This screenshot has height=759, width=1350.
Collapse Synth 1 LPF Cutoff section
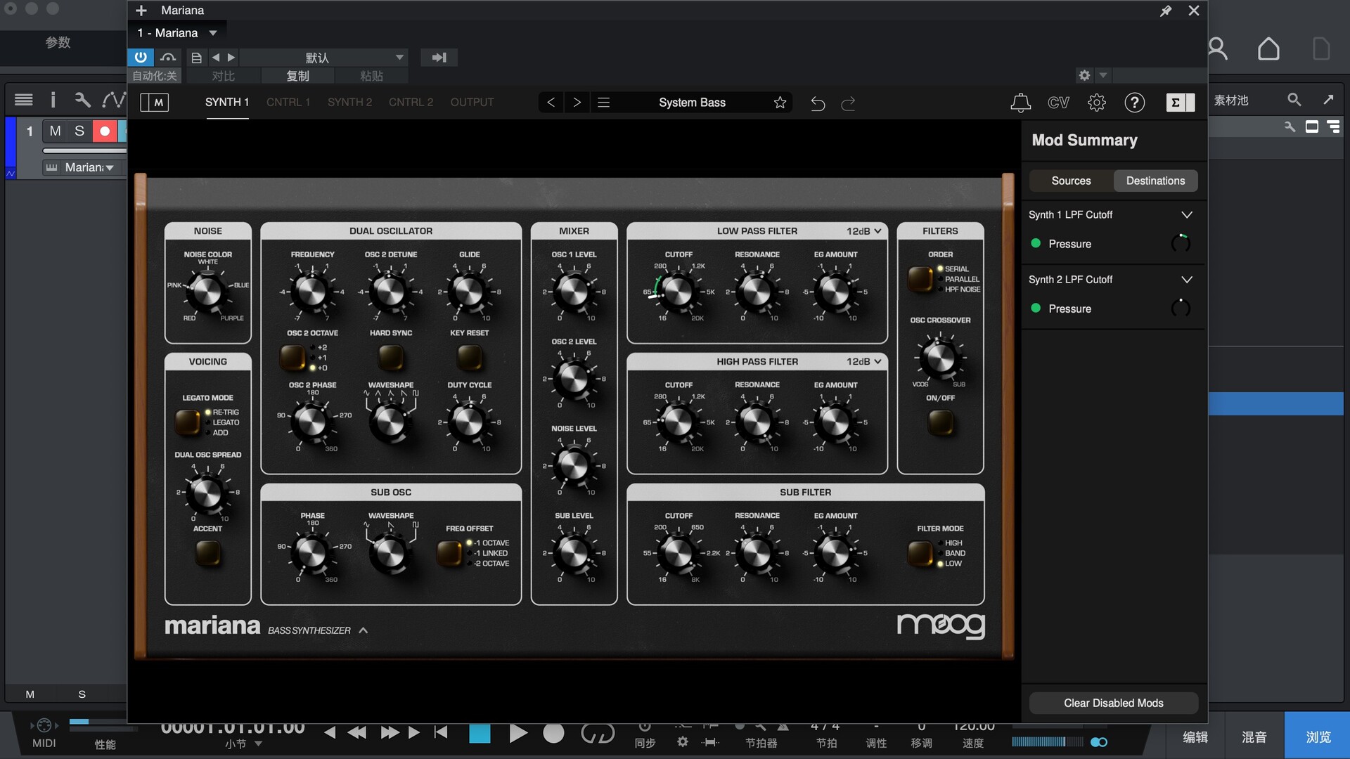point(1186,215)
